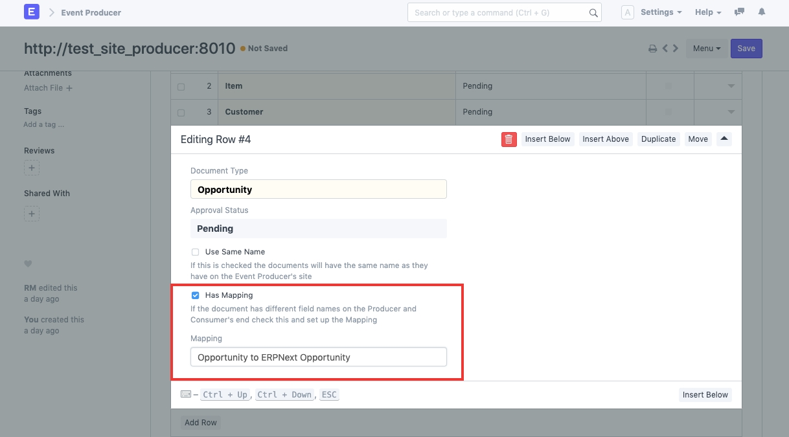This screenshot has width=789, height=437.
Task: Click the Mapping input field
Action: coord(318,357)
